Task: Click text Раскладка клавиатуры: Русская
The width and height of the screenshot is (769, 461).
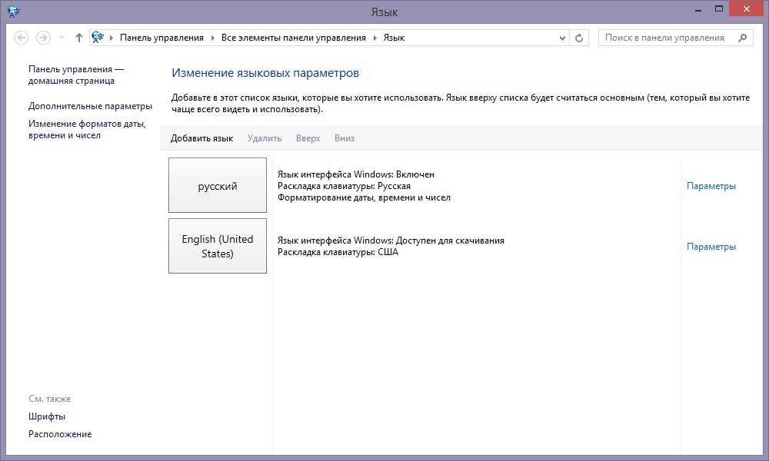Action: [x=344, y=186]
